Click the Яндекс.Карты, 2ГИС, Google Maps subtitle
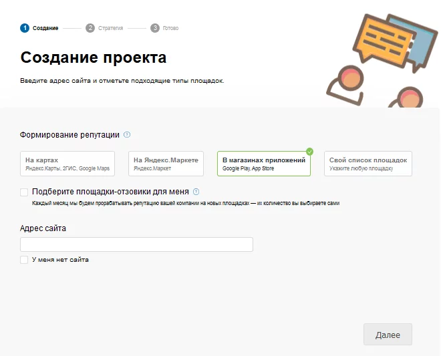 pos(67,168)
